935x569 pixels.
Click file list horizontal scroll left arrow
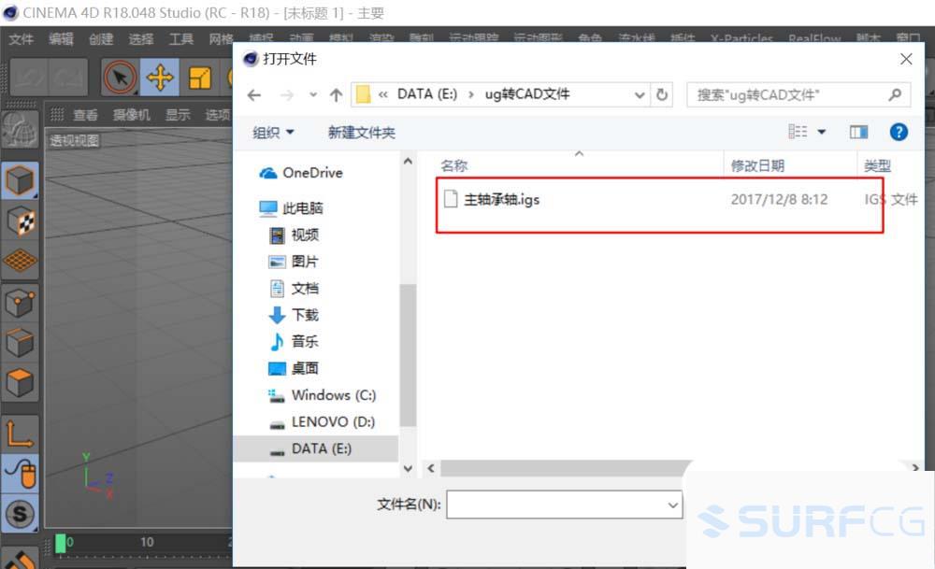(x=431, y=468)
